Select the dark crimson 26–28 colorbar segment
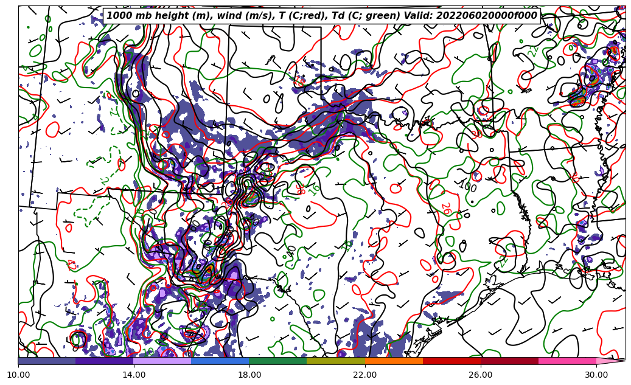This screenshot has width=631, height=385. [509, 361]
